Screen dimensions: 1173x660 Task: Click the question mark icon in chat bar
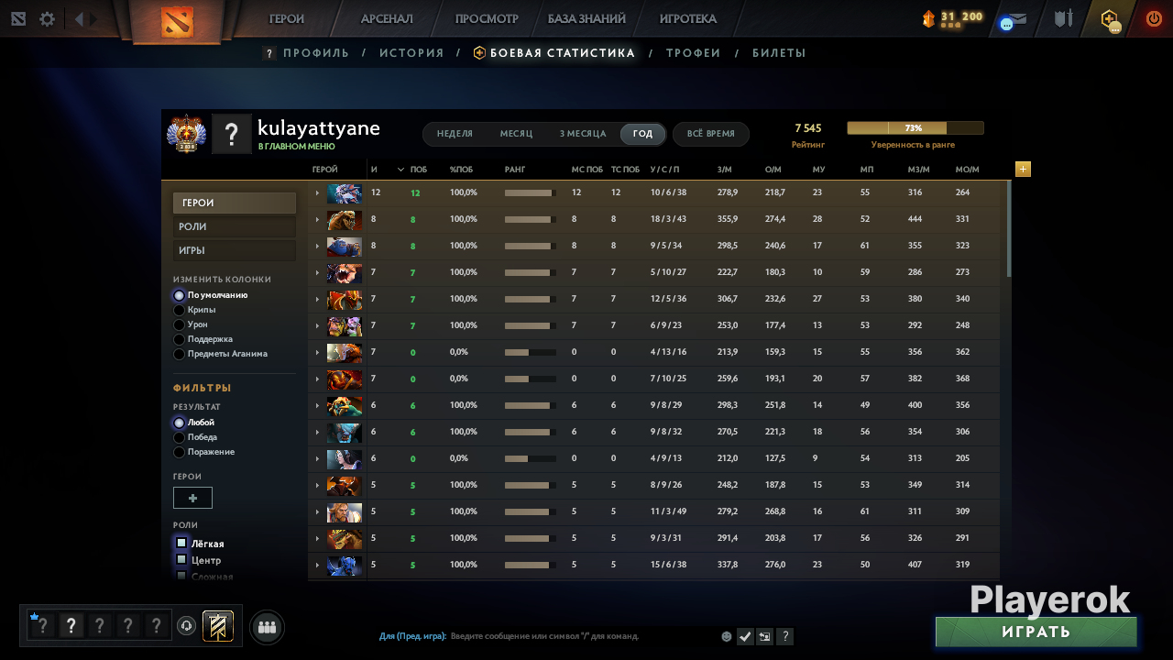[x=785, y=636]
